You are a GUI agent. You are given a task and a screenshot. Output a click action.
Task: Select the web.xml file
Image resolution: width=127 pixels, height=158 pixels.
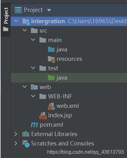[x=68, y=106]
